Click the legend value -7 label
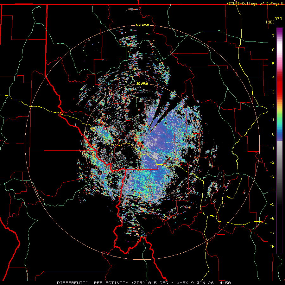The image size is (285, 285). coord(272,232)
